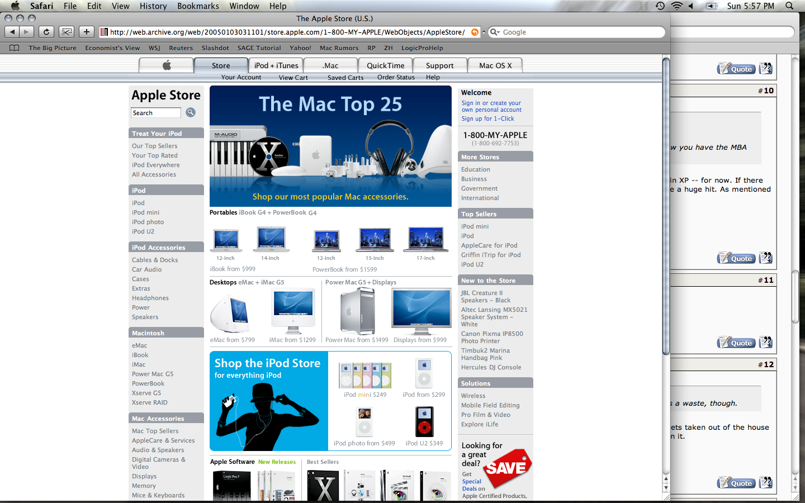The width and height of the screenshot is (805, 503).
Task: Switch to the Support tab
Action: [x=440, y=65]
